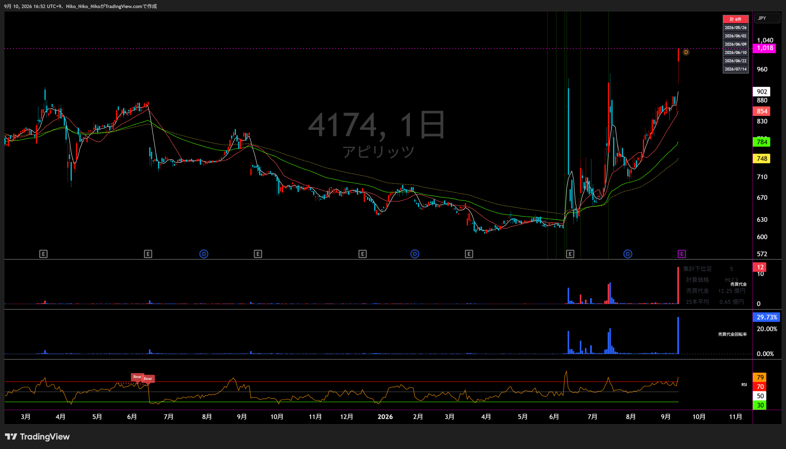Click the TradingView logo
This screenshot has height=449, width=786.
click(37, 436)
